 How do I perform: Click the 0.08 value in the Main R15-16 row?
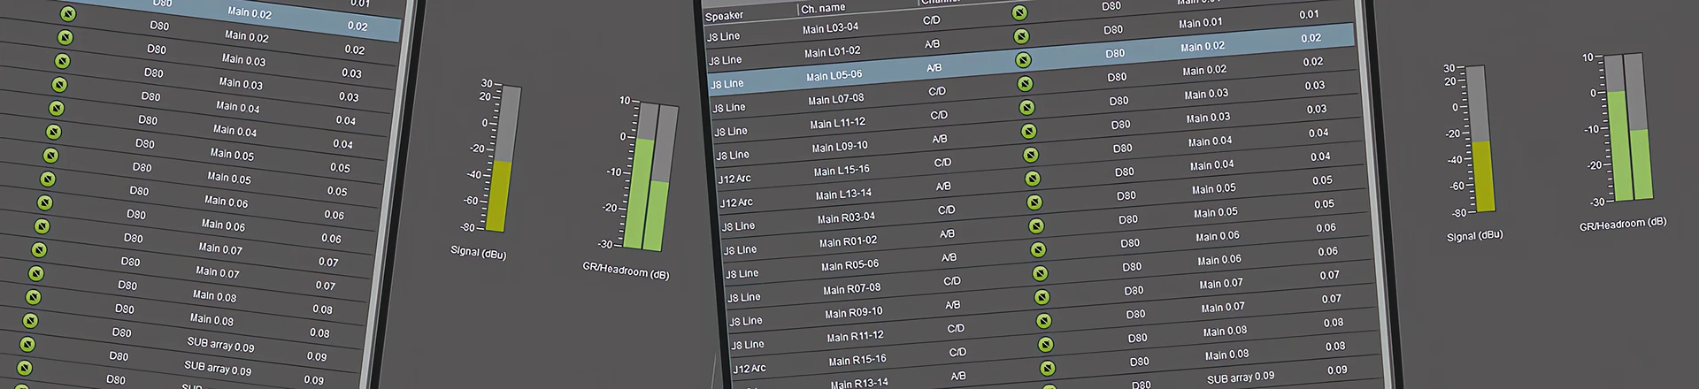tap(1334, 323)
